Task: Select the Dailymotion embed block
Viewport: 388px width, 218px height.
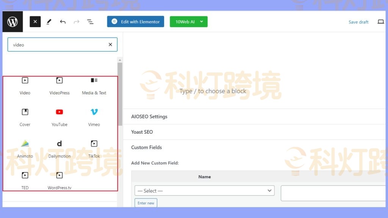Action: pos(59,148)
